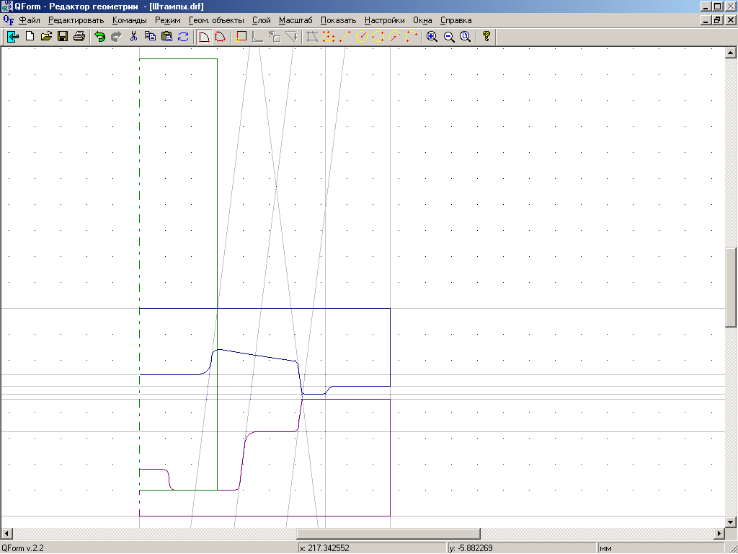Click the grey dashed arrow icon
This screenshot has width=738, height=554.
(x=291, y=37)
